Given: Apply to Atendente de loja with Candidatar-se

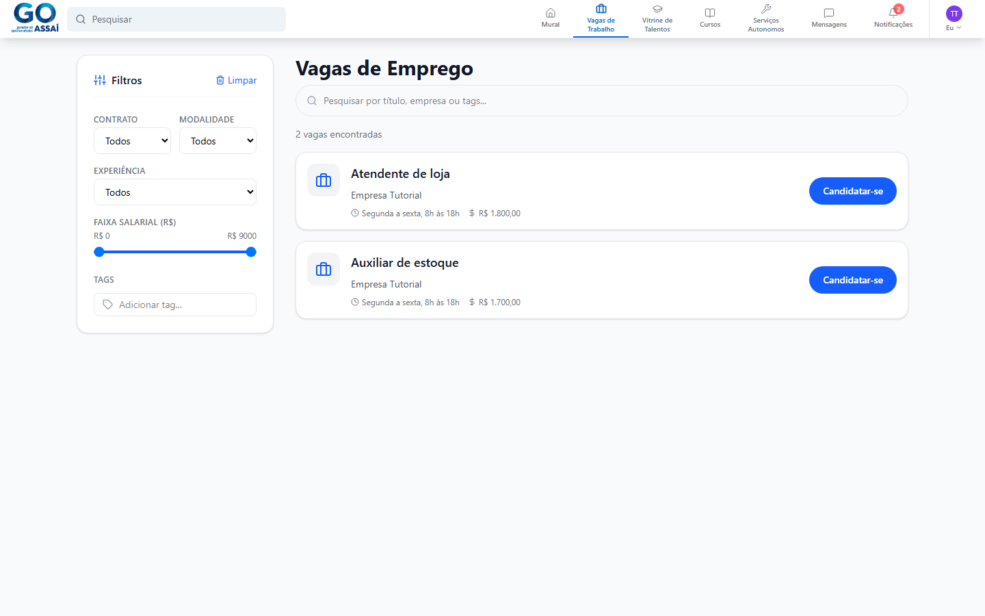Looking at the screenshot, I should pyautogui.click(x=853, y=191).
